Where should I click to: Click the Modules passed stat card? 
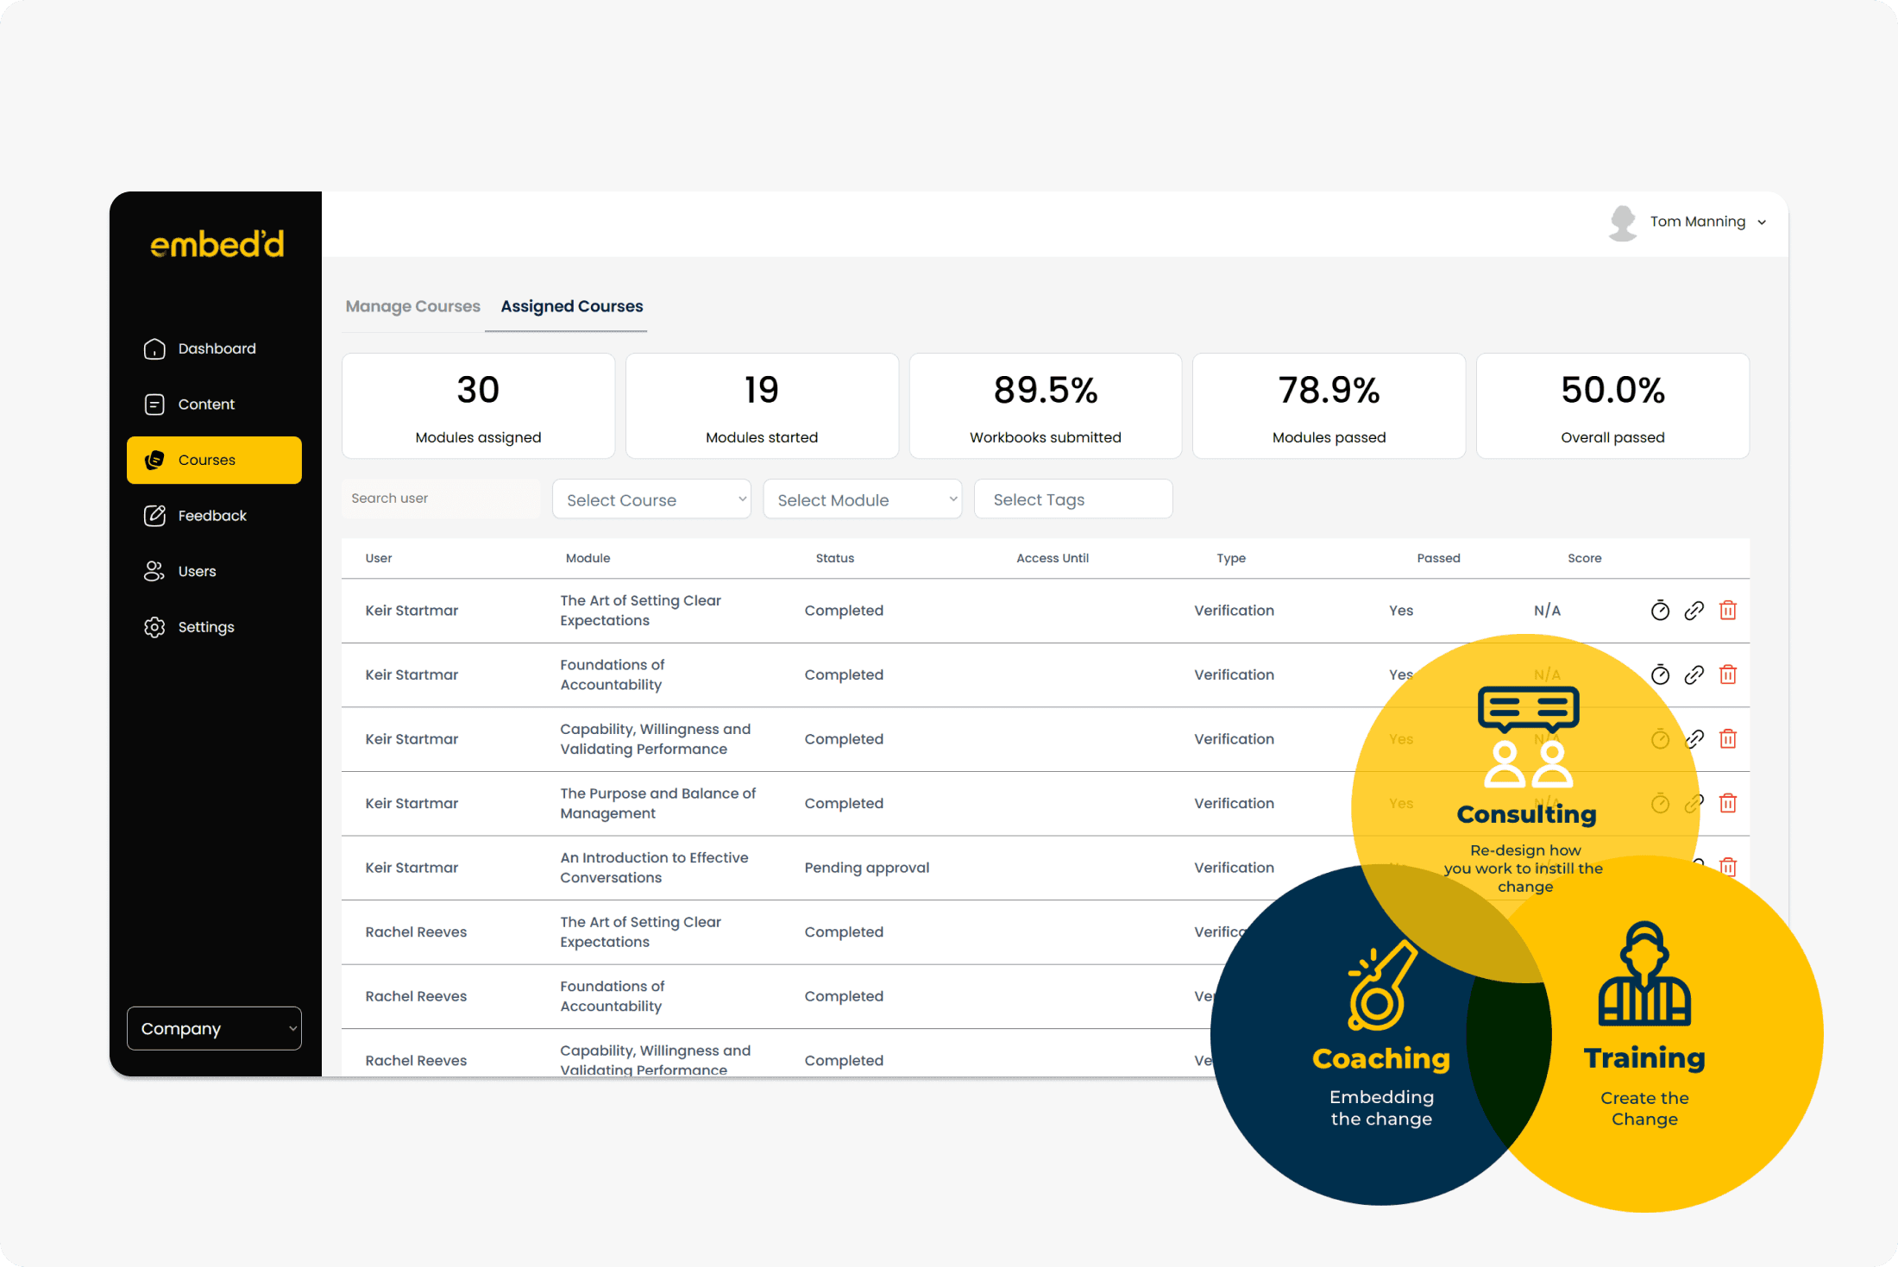tap(1329, 405)
